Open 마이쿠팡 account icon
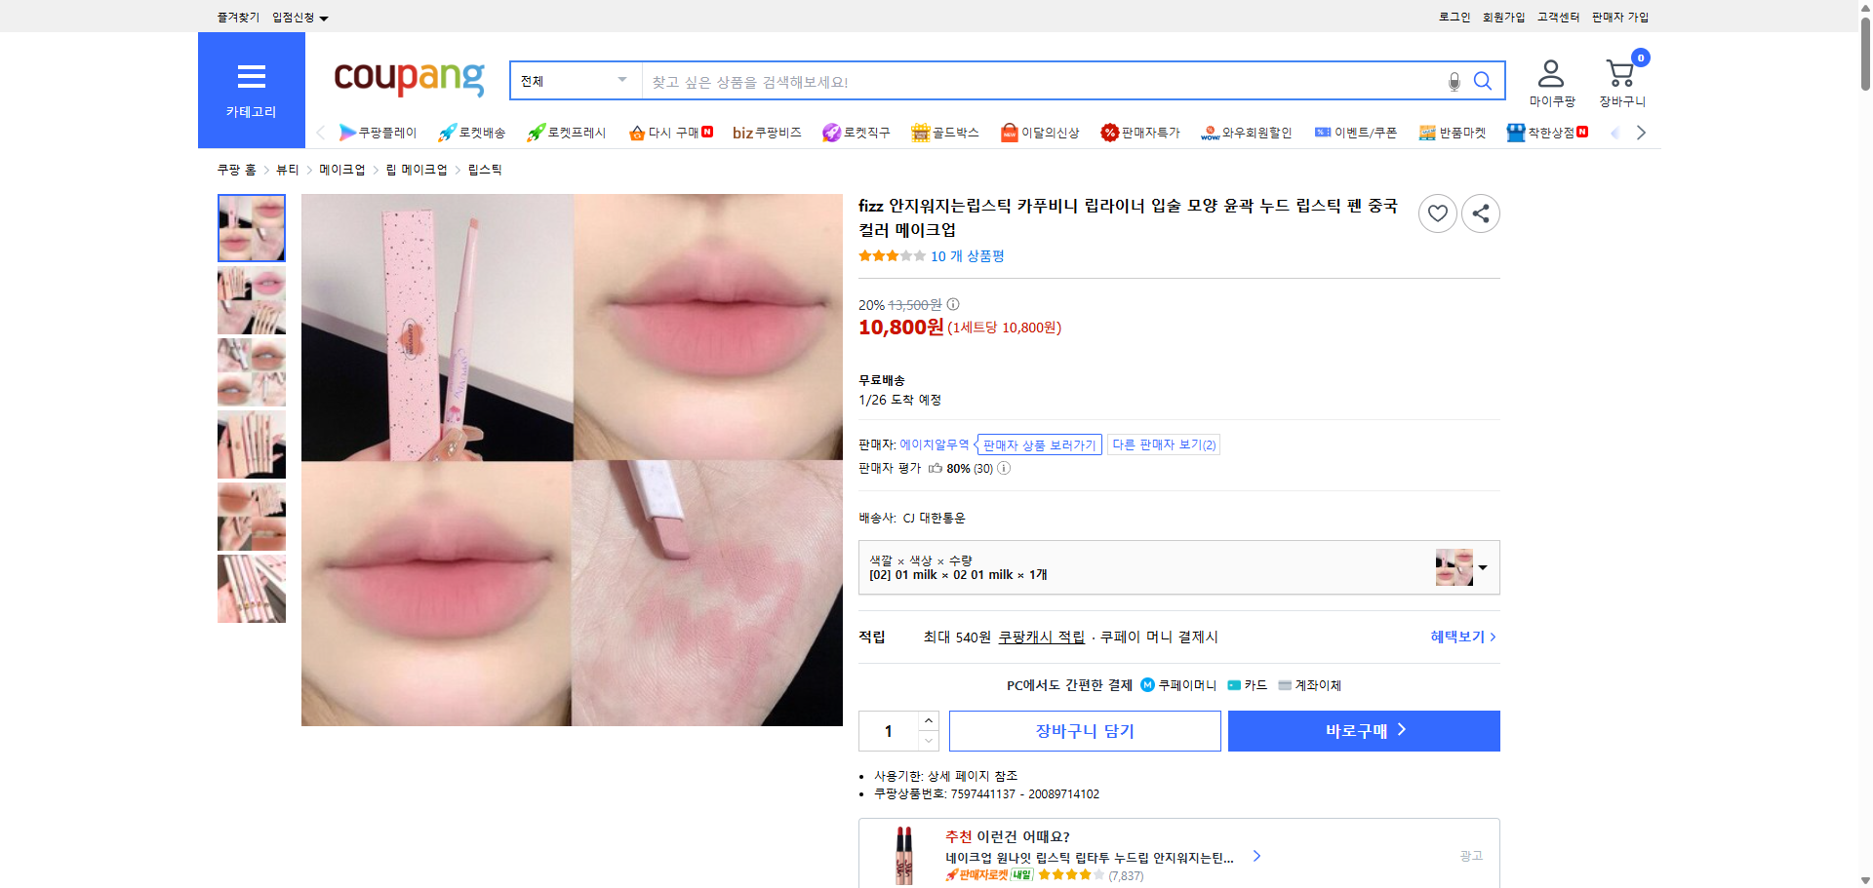 [1549, 71]
